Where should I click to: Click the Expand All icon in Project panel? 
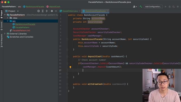click(43, 11)
